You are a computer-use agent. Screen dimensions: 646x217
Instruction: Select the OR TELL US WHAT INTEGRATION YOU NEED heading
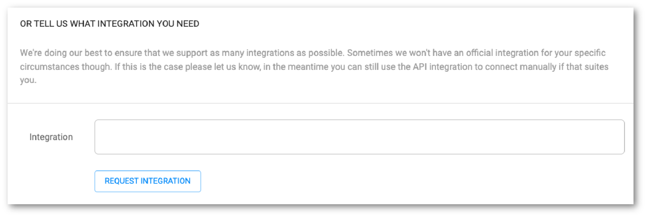click(x=109, y=24)
